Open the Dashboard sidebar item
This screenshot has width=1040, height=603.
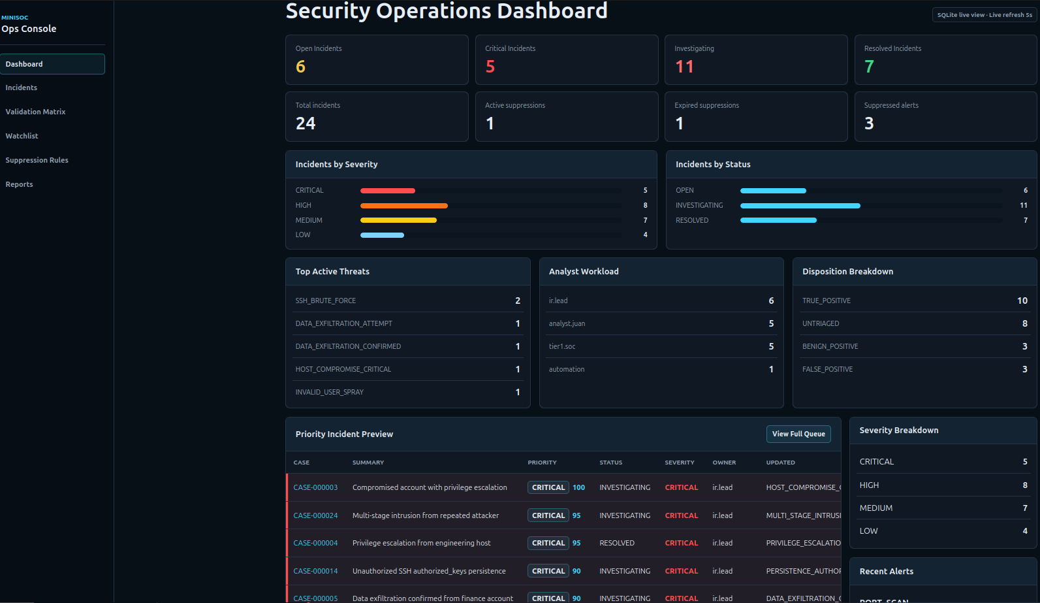[52, 64]
